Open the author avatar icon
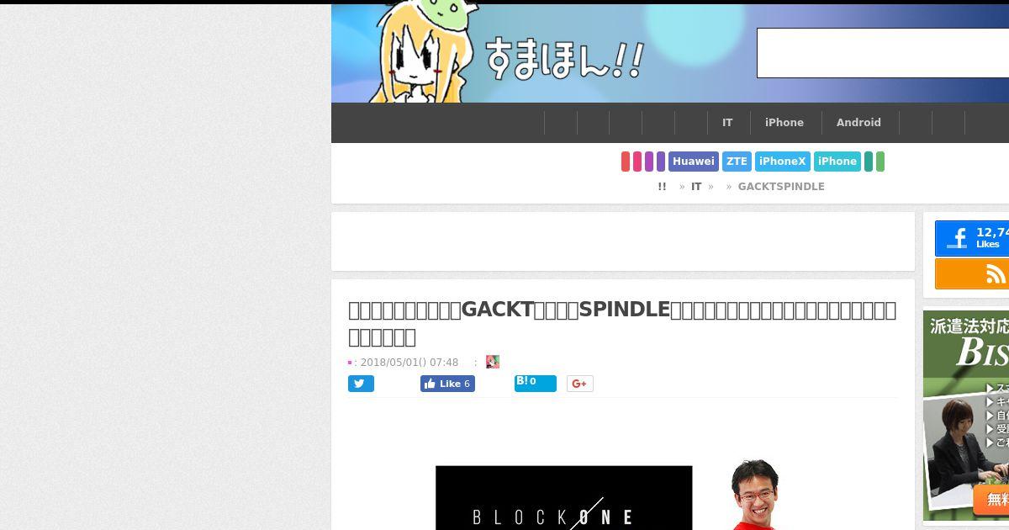 pos(493,362)
